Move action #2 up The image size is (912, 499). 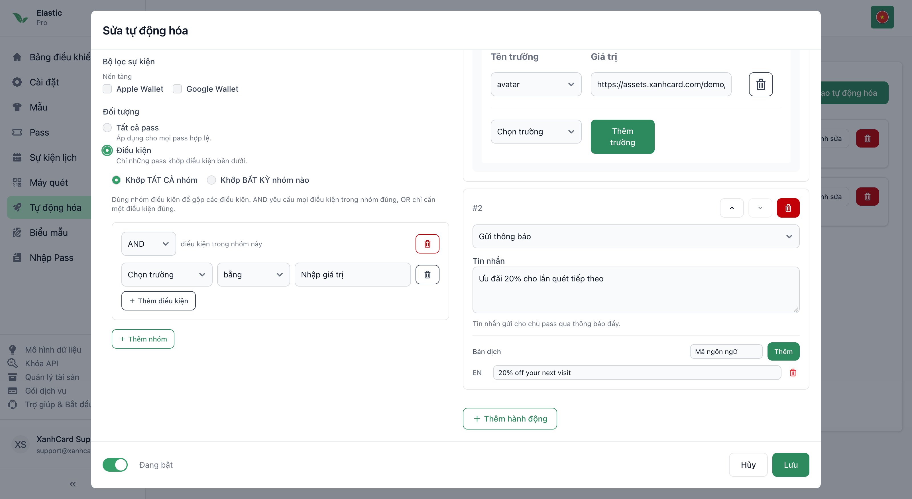(x=731, y=208)
